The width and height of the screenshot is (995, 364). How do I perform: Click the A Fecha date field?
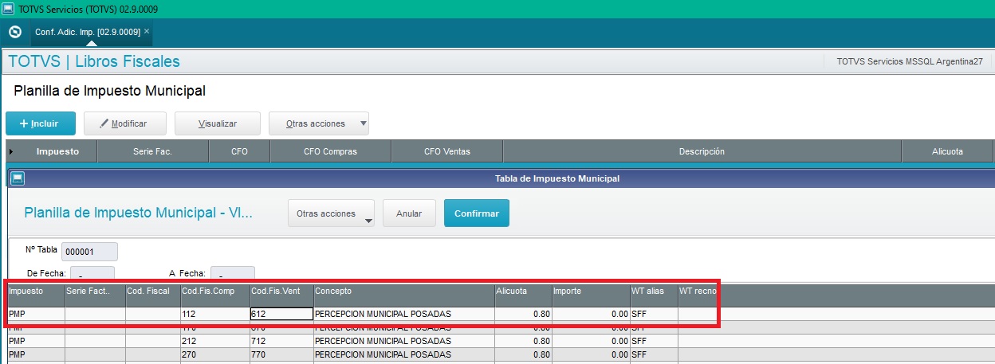[x=232, y=273]
